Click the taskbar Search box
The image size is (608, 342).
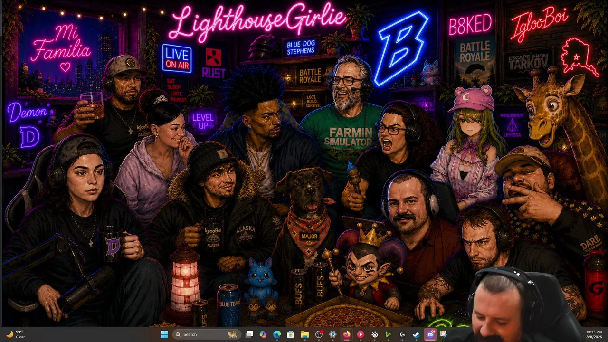(207, 334)
